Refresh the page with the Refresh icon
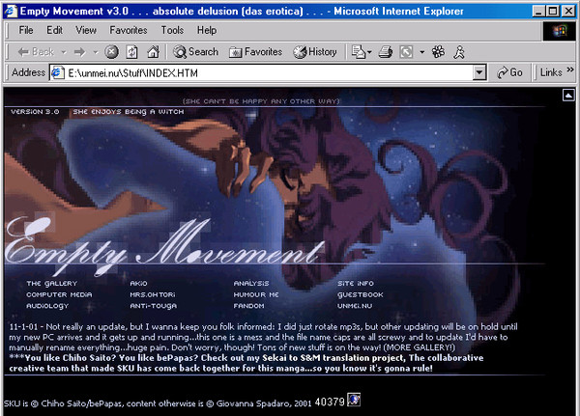Image resolution: width=580 pixels, height=416 pixels. point(132,52)
